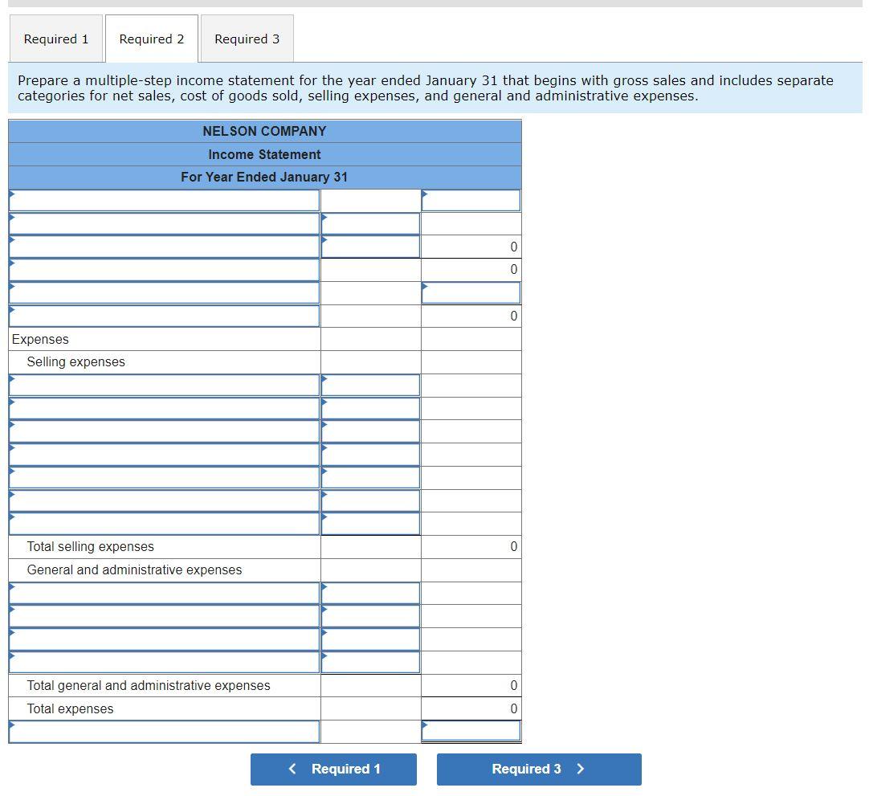Click the final net income amount field
The height and width of the screenshot is (796, 869).
[x=471, y=729]
